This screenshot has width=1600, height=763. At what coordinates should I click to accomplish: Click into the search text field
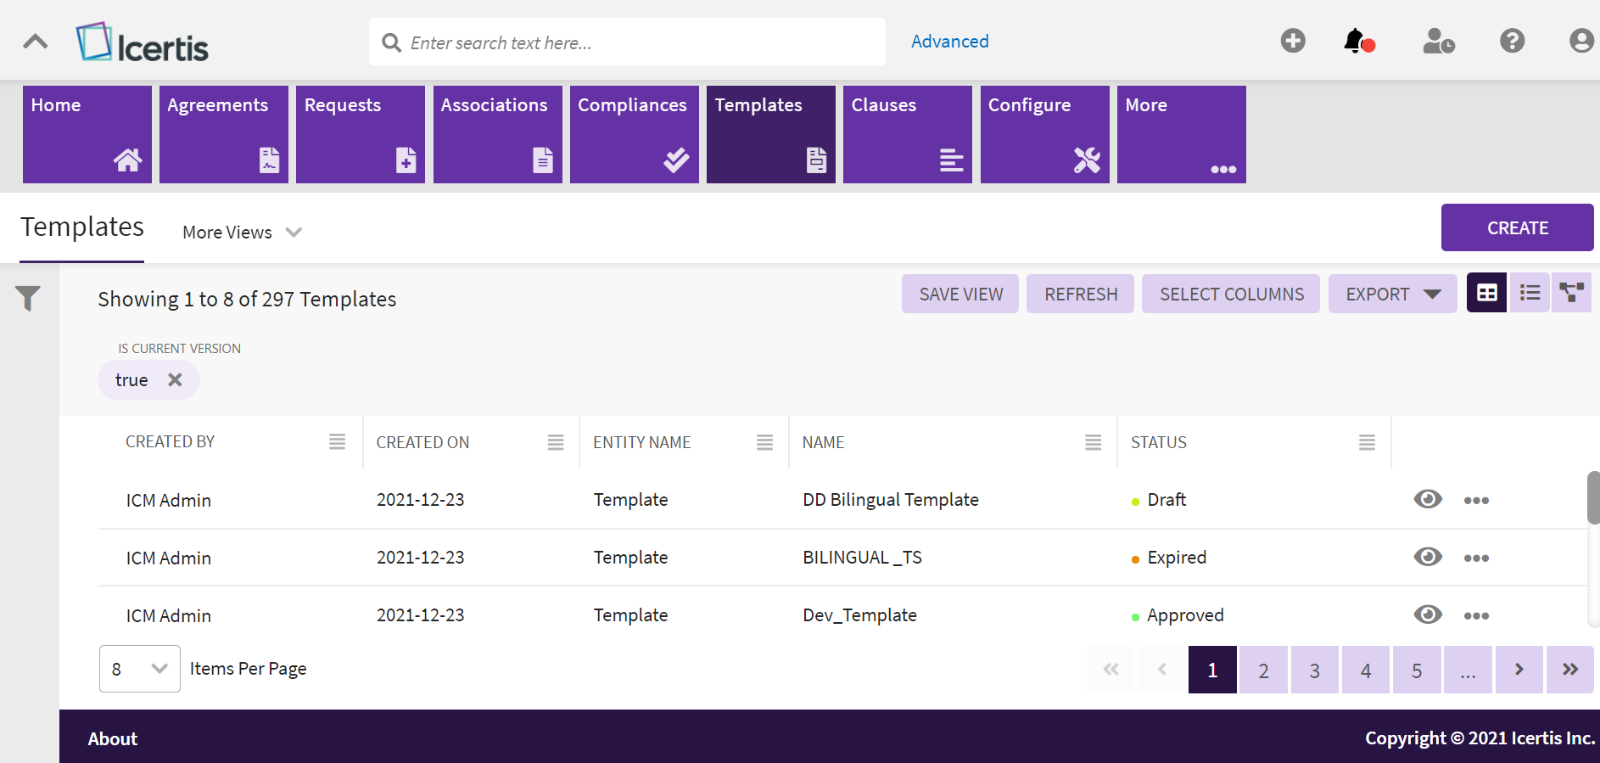click(628, 42)
